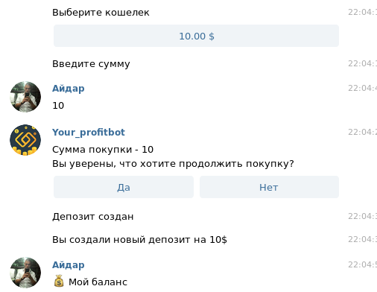Open Your_profitbot sender name link
377x292 pixels.
point(89,132)
